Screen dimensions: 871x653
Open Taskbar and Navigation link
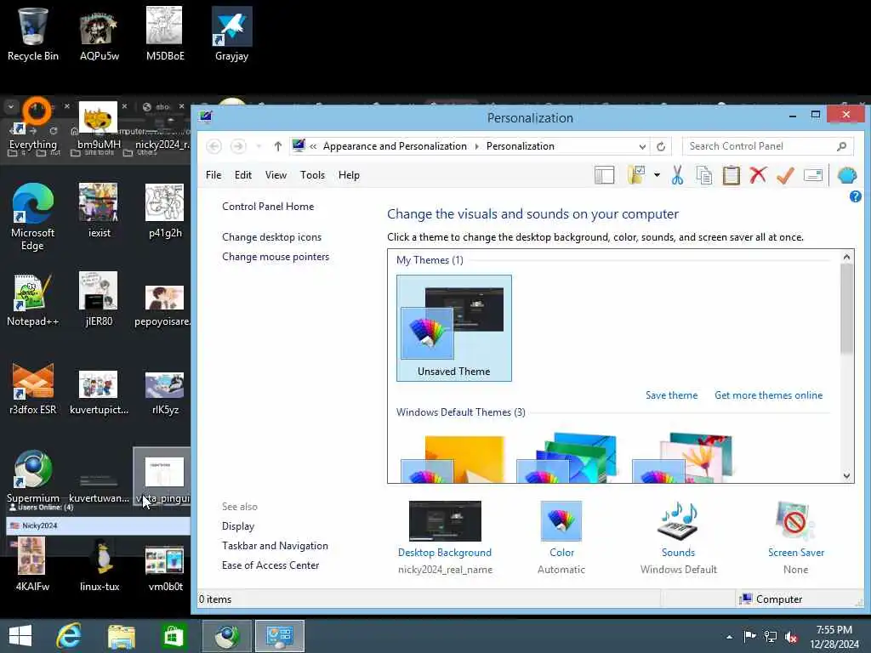coord(275,546)
